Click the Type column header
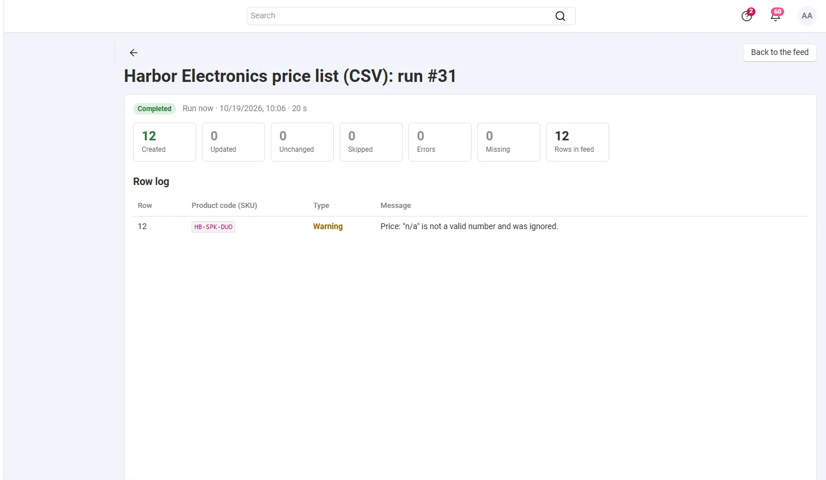This screenshot has height=480, width=826. (321, 206)
